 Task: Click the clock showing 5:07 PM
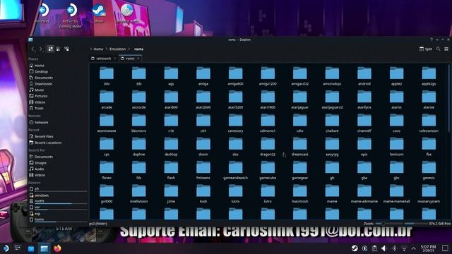pos(428,248)
